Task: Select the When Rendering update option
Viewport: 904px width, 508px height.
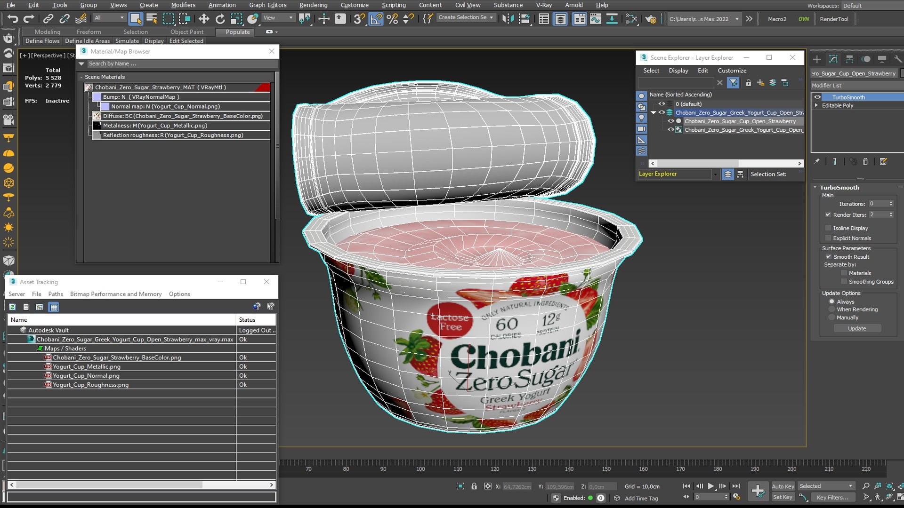Action: 832,310
